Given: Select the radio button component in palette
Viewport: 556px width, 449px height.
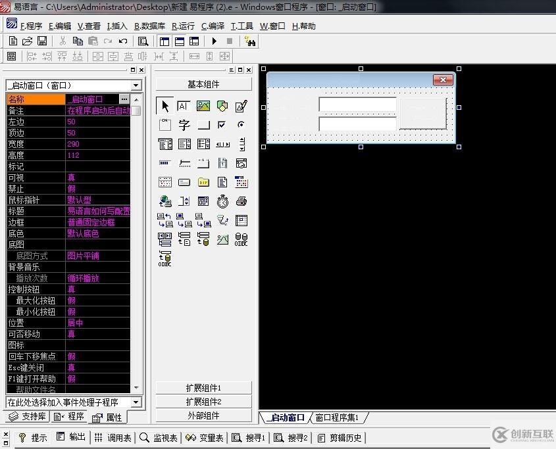Looking at the screenshot, I should [x=241, y=125].
